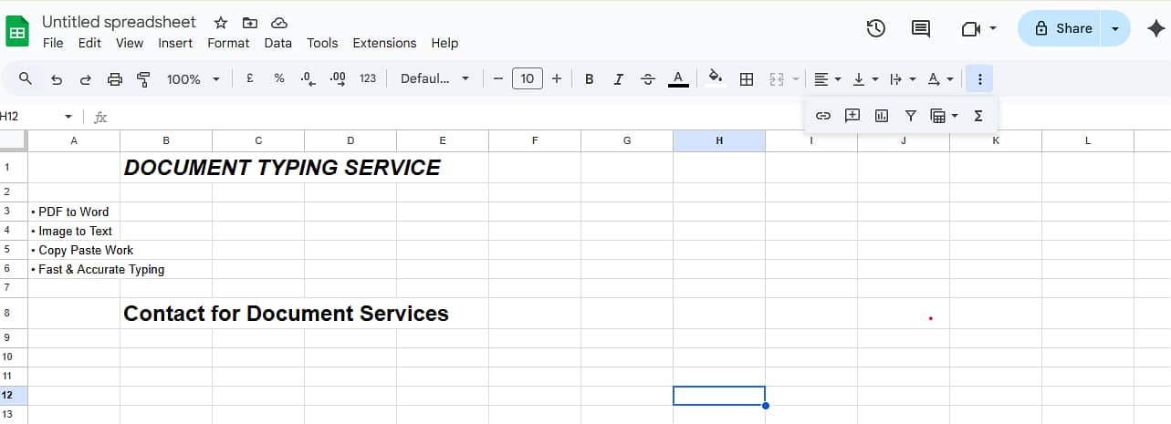Viewport: 1171px width, 424px height.
Task: Open the comments panel icon
Action: tap(921, 28)
